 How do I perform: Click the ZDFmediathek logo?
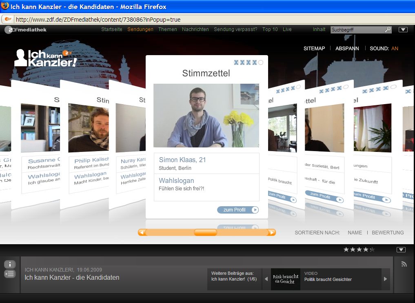(x=26, y=30)
